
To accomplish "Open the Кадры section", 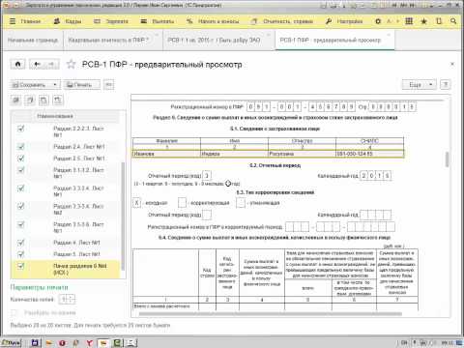I will click(x=68, y=21).
